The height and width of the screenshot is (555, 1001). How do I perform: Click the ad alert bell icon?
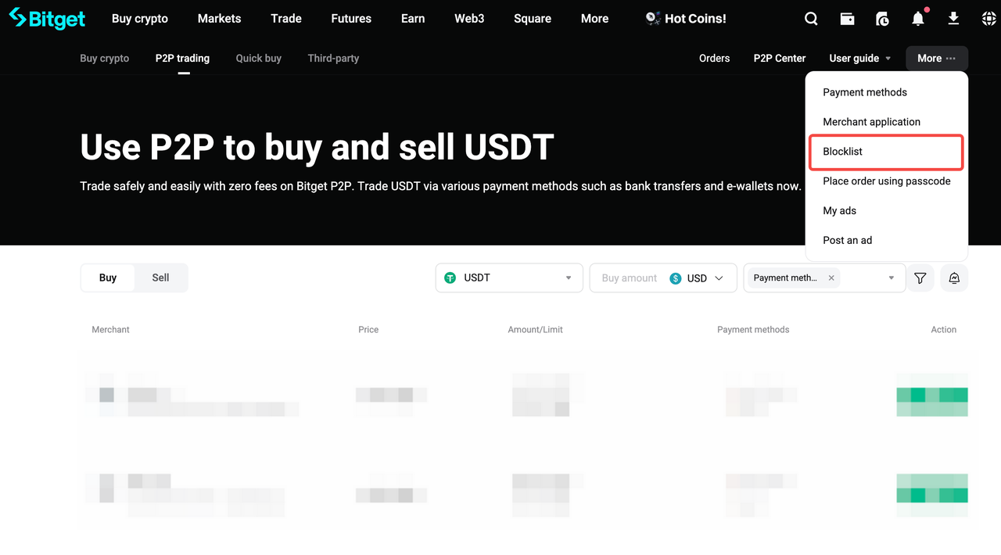click(954, 277)
